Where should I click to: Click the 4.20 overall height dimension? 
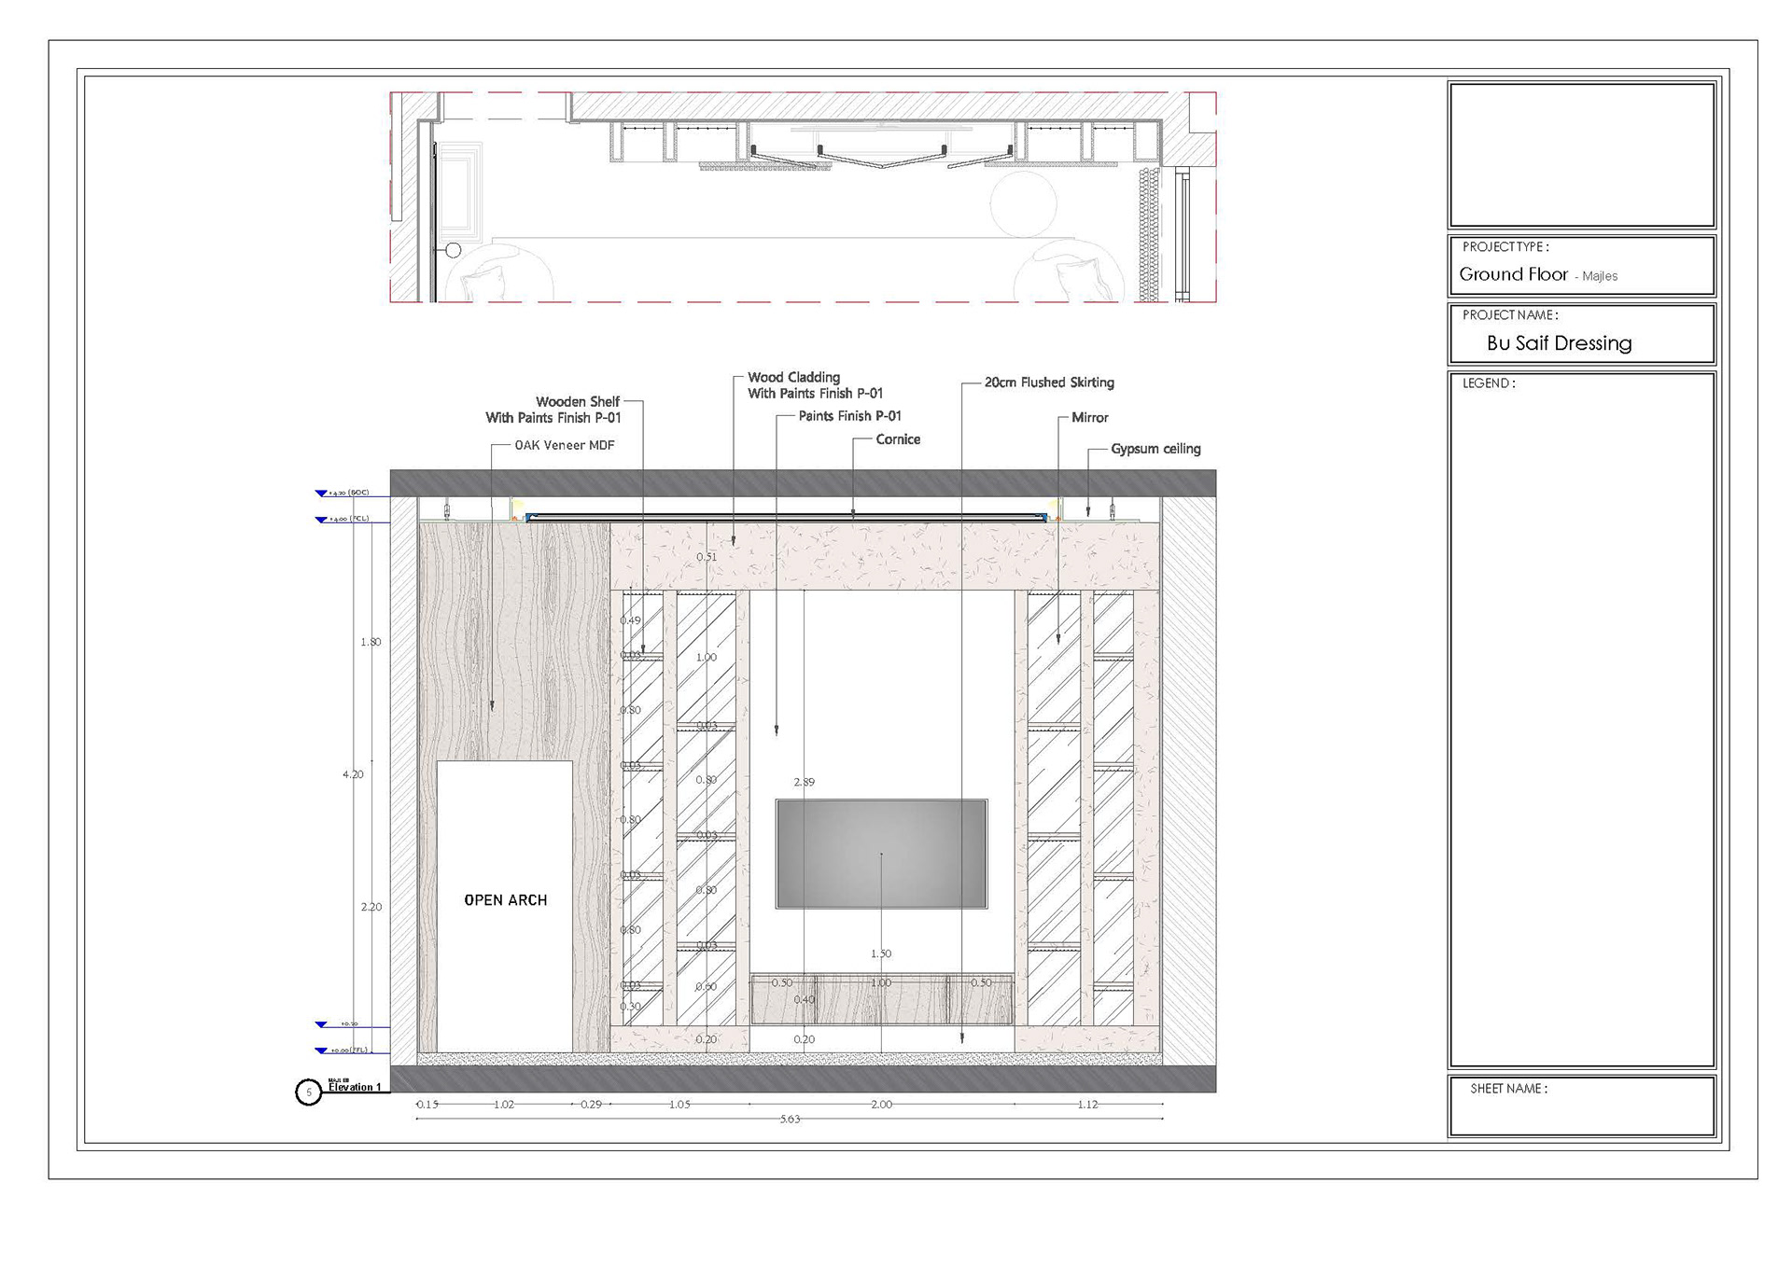tap(353, 774)
